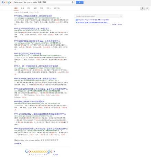Open the settings gear icon
The height and width of the screenshot is (157, 151).
click(147, 8)
